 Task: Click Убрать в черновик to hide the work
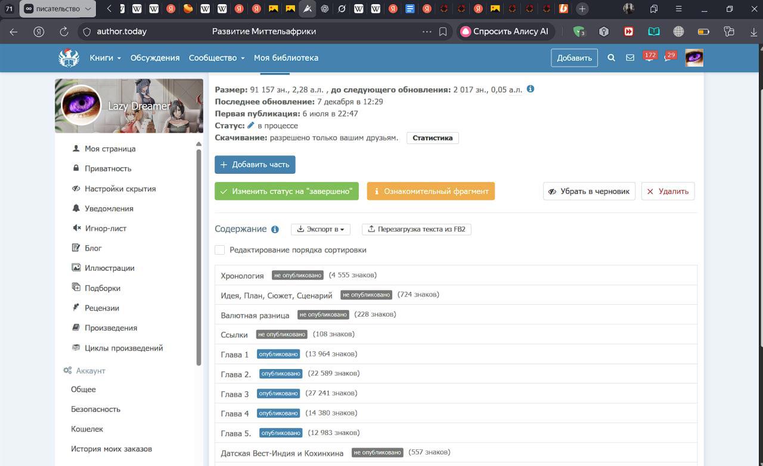pos(589,191)
